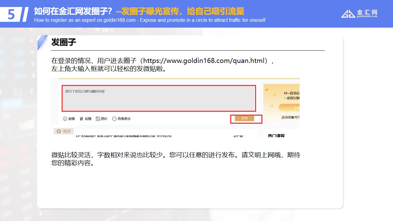Click the 金汇网 triangle logo icon
Viewport: 393px width, 221px height.
348,14
